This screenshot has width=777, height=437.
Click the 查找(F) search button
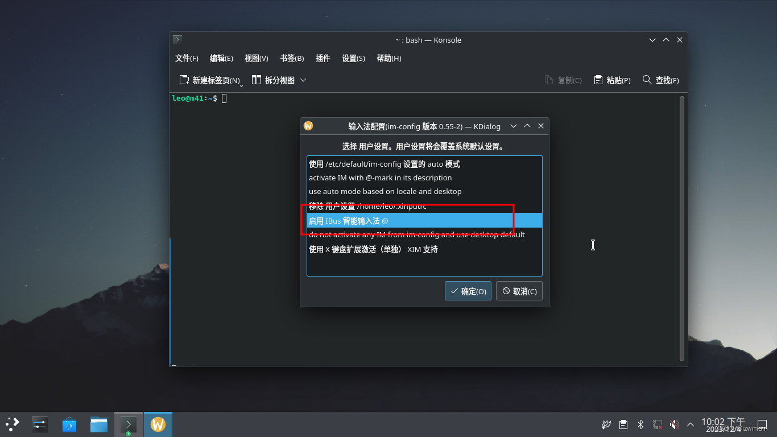click(x=660, y=80)
